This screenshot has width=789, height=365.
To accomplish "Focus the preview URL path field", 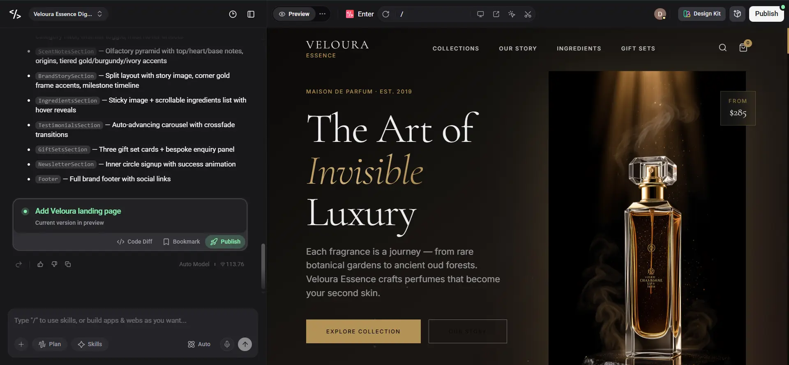I will [434, 14].
